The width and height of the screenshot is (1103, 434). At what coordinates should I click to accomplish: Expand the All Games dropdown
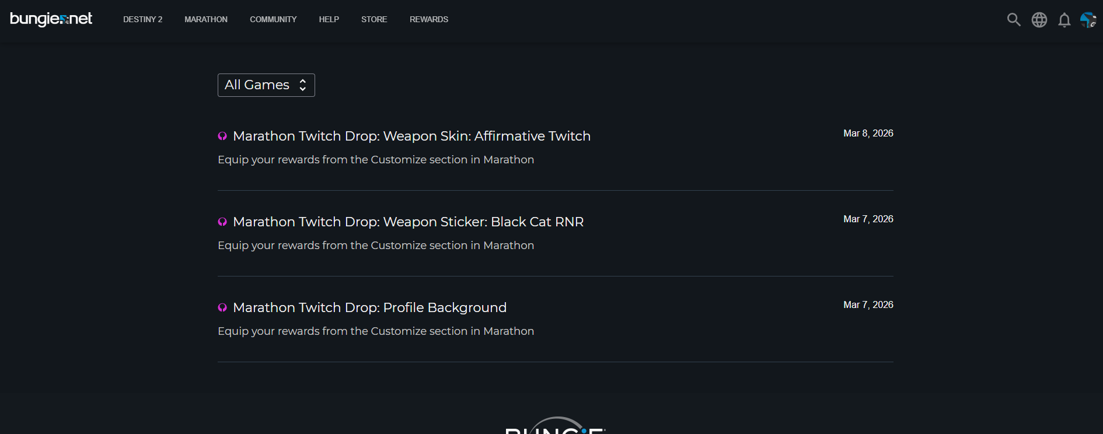point(266,85)
